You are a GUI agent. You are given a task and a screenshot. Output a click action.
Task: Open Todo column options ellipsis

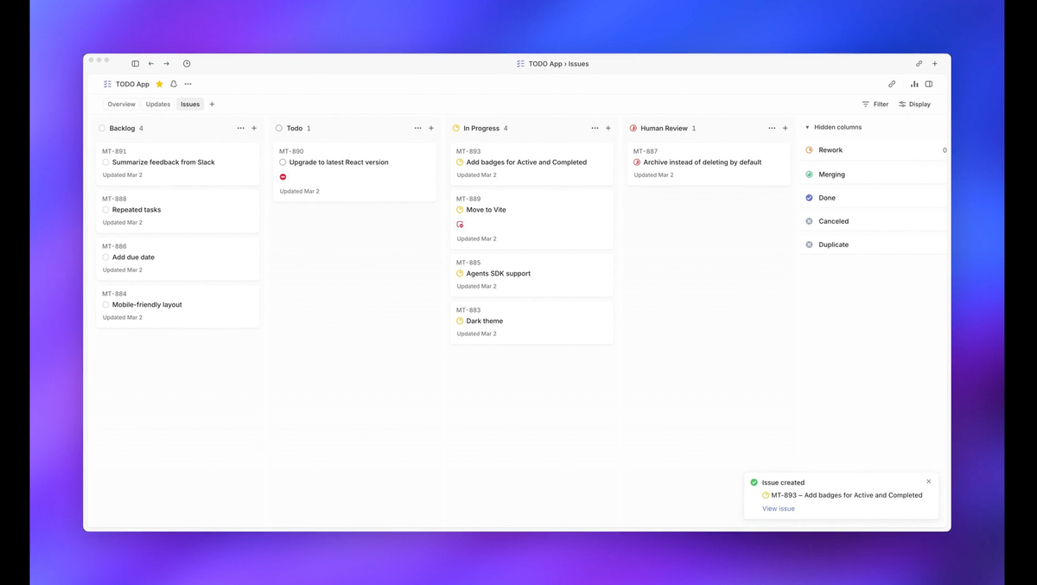coord(417,128)
